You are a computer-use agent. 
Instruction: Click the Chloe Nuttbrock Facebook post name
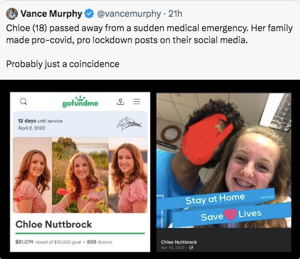(x=179, y=242)
